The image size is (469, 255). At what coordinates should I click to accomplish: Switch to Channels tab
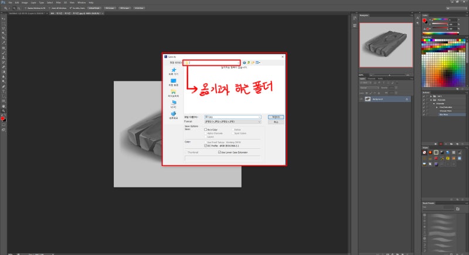tap(372, 79)
